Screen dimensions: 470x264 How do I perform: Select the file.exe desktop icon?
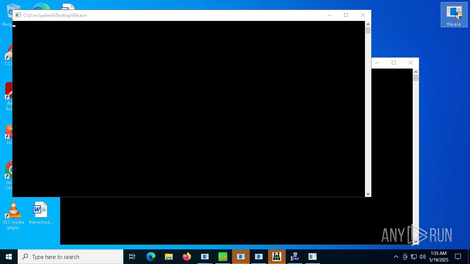pos(454,15)
